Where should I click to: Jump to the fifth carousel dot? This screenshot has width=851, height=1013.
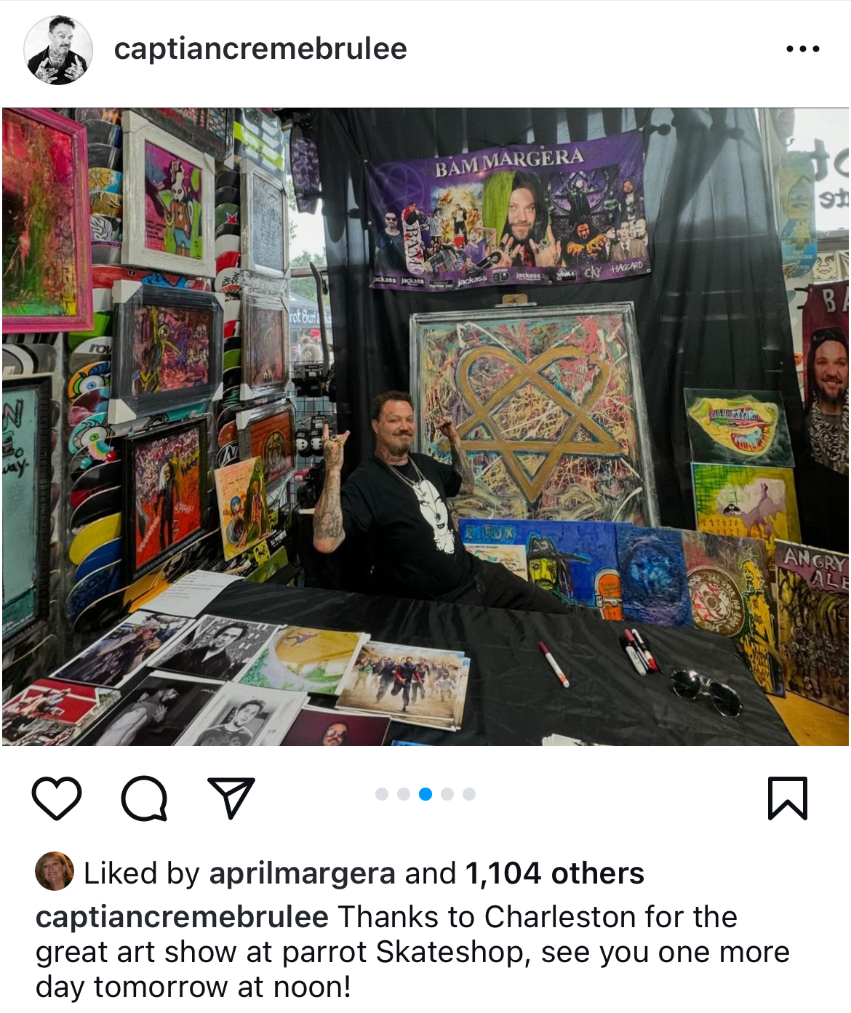469,794
